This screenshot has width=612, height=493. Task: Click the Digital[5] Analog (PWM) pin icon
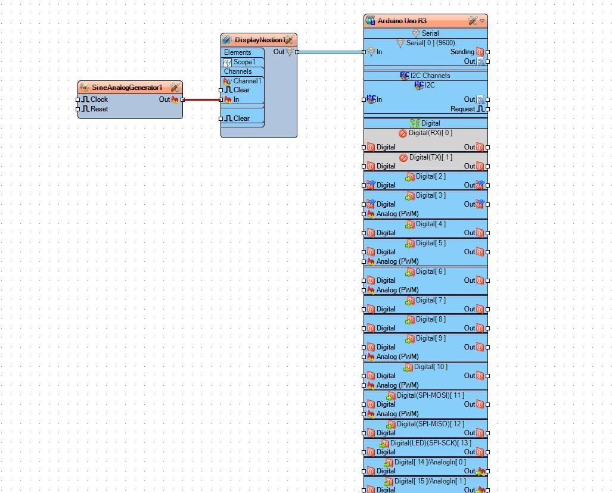[x=371, y=261]
